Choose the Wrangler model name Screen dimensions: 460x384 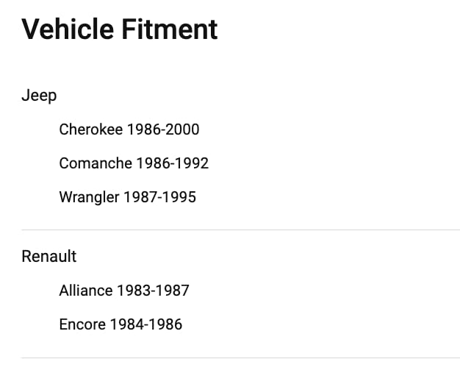click(89, 197)
